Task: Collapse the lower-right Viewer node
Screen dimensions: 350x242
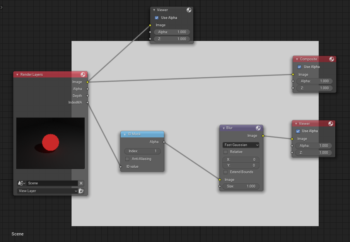Action: pos(296,124)
